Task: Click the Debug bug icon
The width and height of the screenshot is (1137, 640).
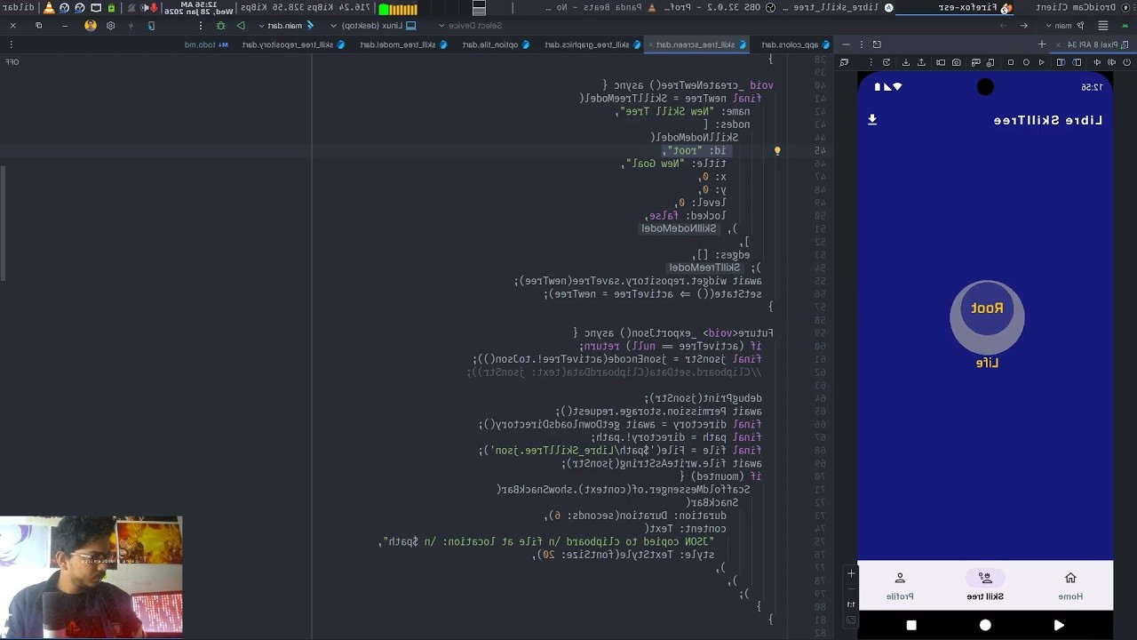Action: coord(220,25)
